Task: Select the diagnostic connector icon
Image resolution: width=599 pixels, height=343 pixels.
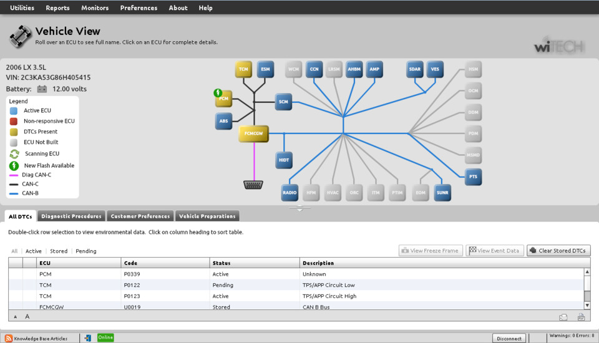Action: point(253,185)
